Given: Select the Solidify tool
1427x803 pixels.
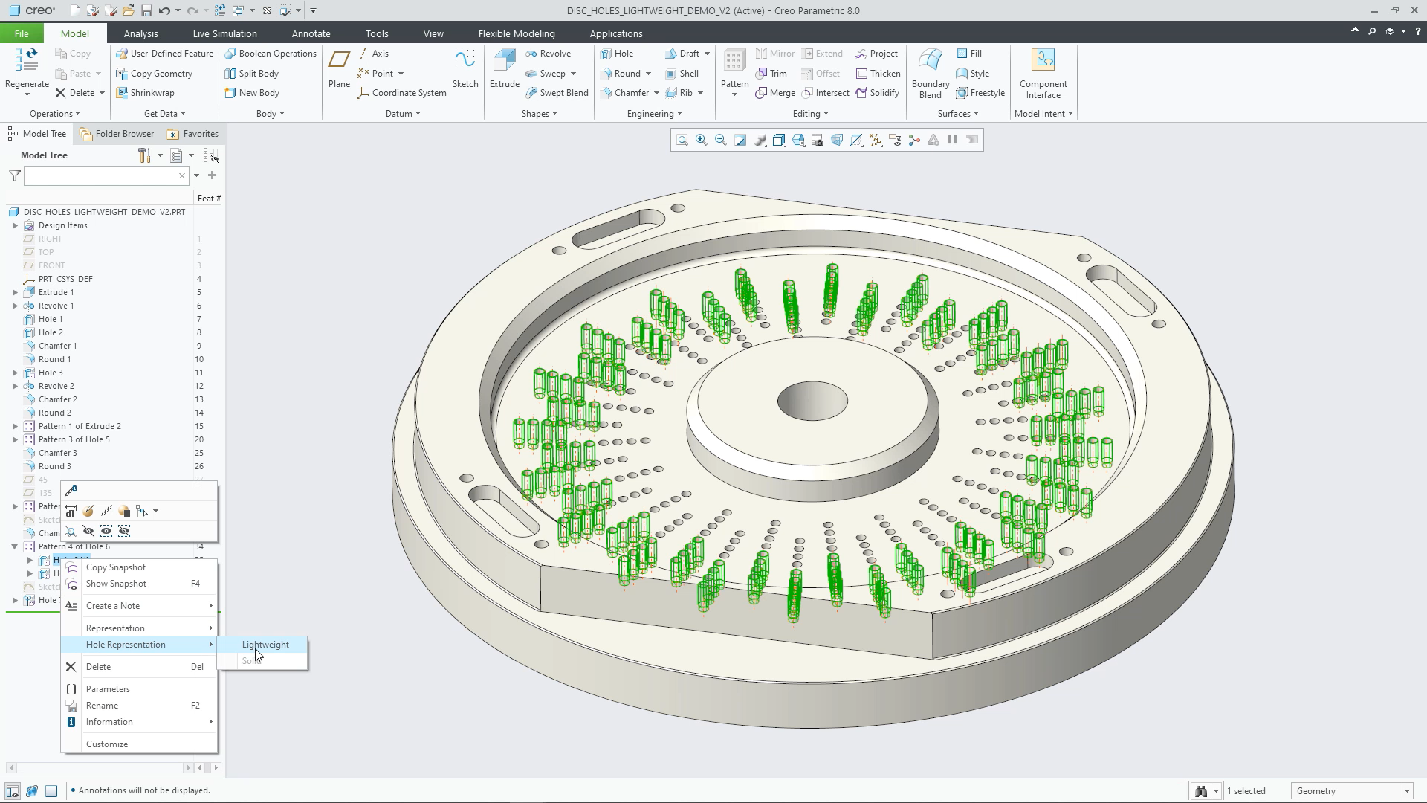Looking at the screenshot, I should (x=877, y=93).
